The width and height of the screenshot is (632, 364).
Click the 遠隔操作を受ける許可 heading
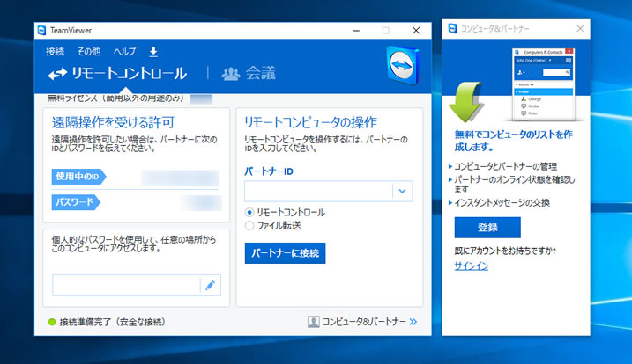click(113, 122)
